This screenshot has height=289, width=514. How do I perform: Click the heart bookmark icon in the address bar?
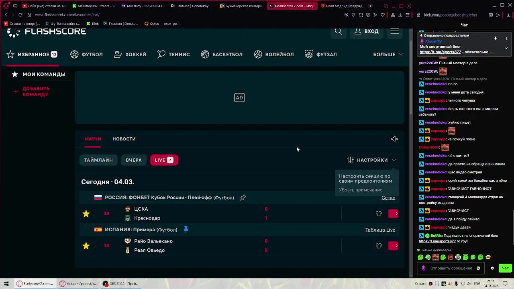(x=382, y=15)
